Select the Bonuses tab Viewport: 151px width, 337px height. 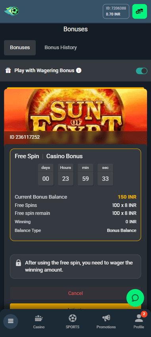(20, 48)
